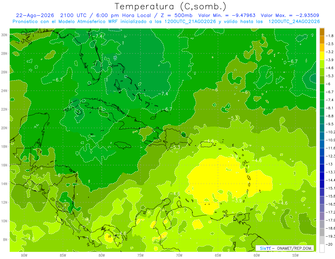Click the bright yellow colorbar swatch above -3.9
Screen dimensions: 335x259
click(x=322, y=56)
